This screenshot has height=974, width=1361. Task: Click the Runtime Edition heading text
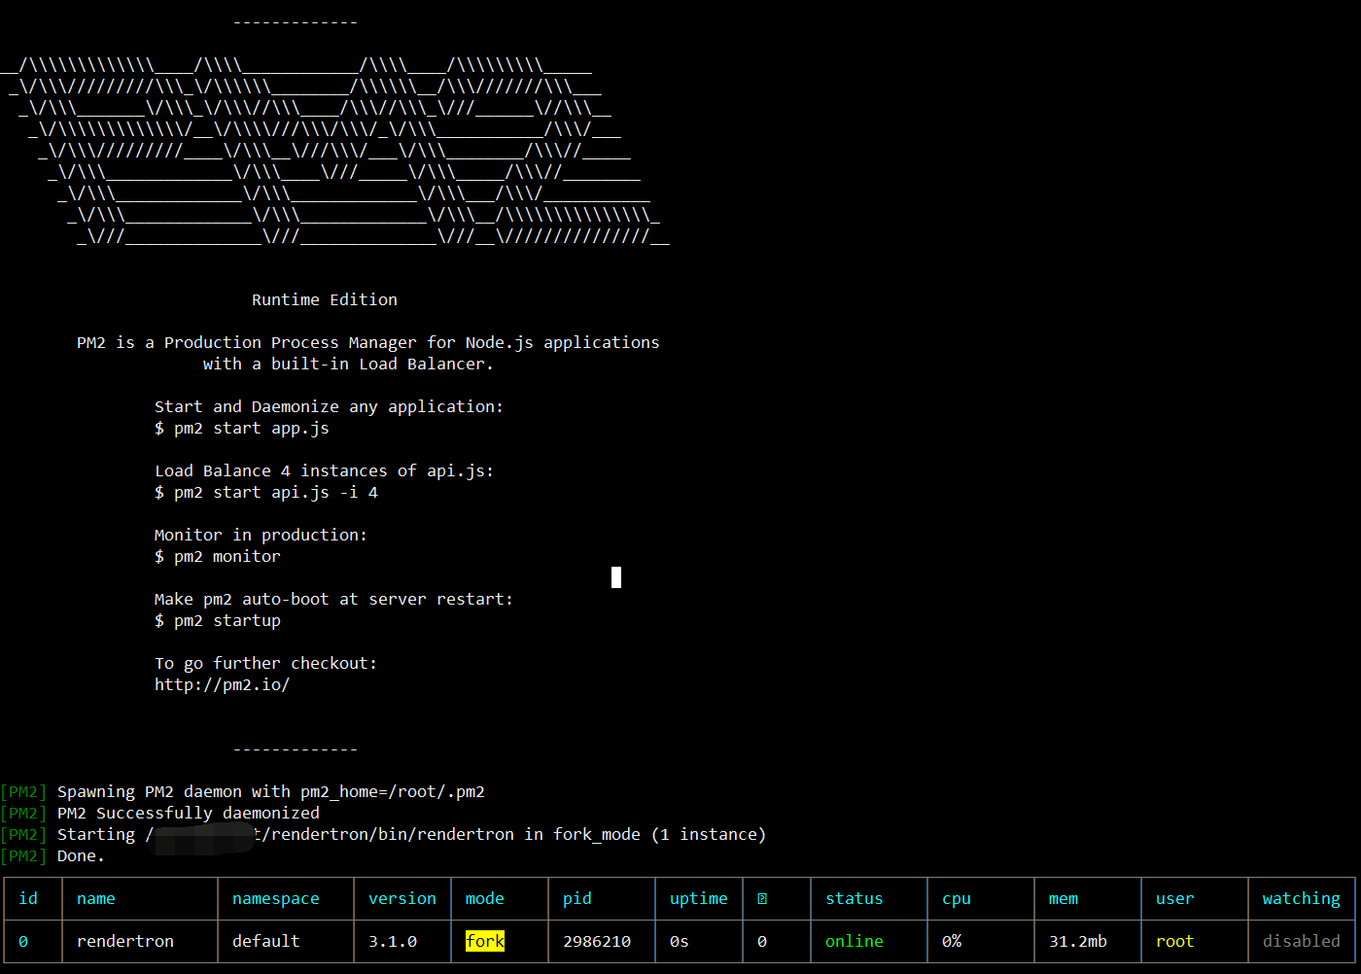click(x=325, y=299)
